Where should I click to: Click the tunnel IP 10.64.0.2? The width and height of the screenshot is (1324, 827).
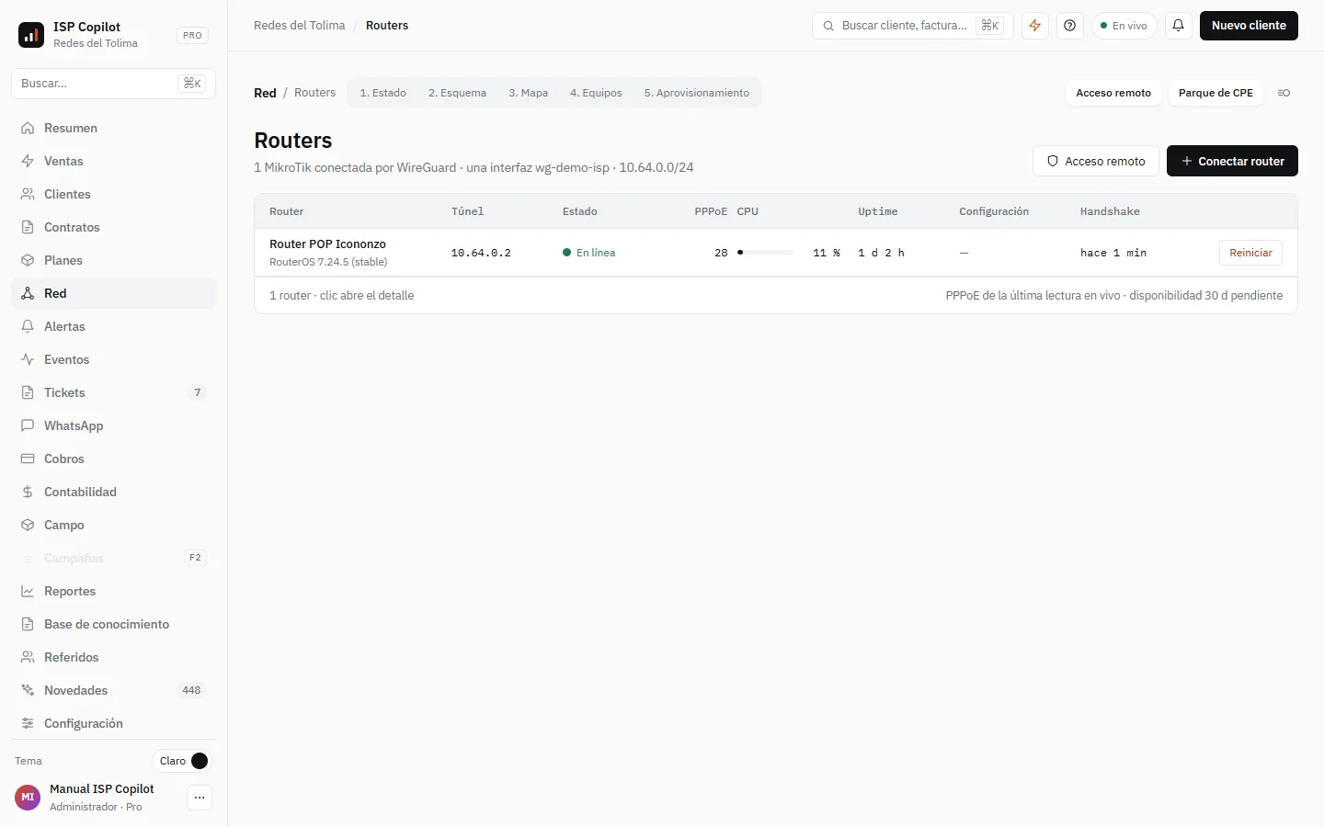tap(481, 253)
